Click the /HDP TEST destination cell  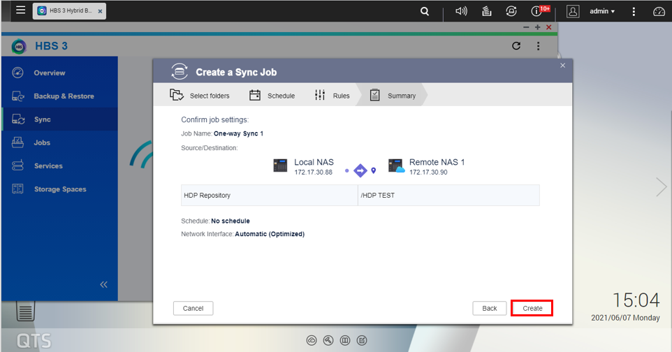click(x=448, y=195)
